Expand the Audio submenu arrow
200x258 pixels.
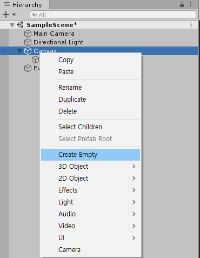[134, 214]
